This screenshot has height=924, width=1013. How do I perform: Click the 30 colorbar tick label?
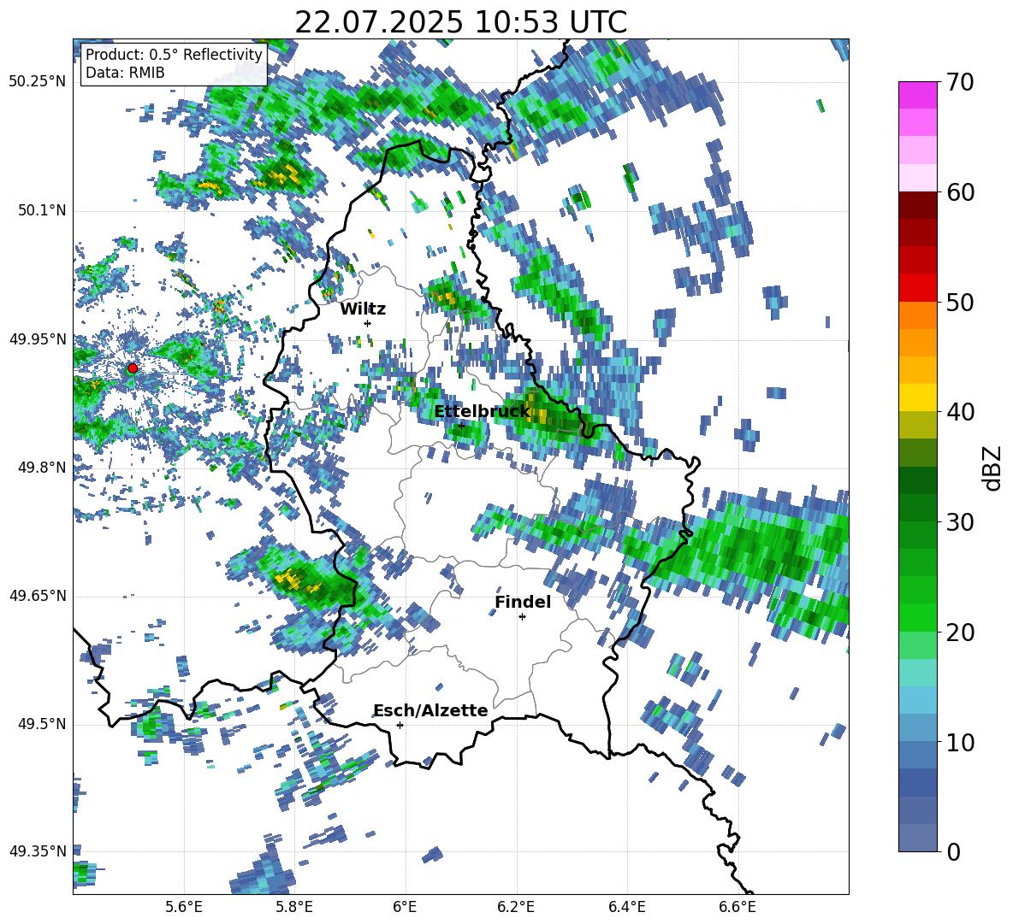pyautogui.click(x=959, y=522)
